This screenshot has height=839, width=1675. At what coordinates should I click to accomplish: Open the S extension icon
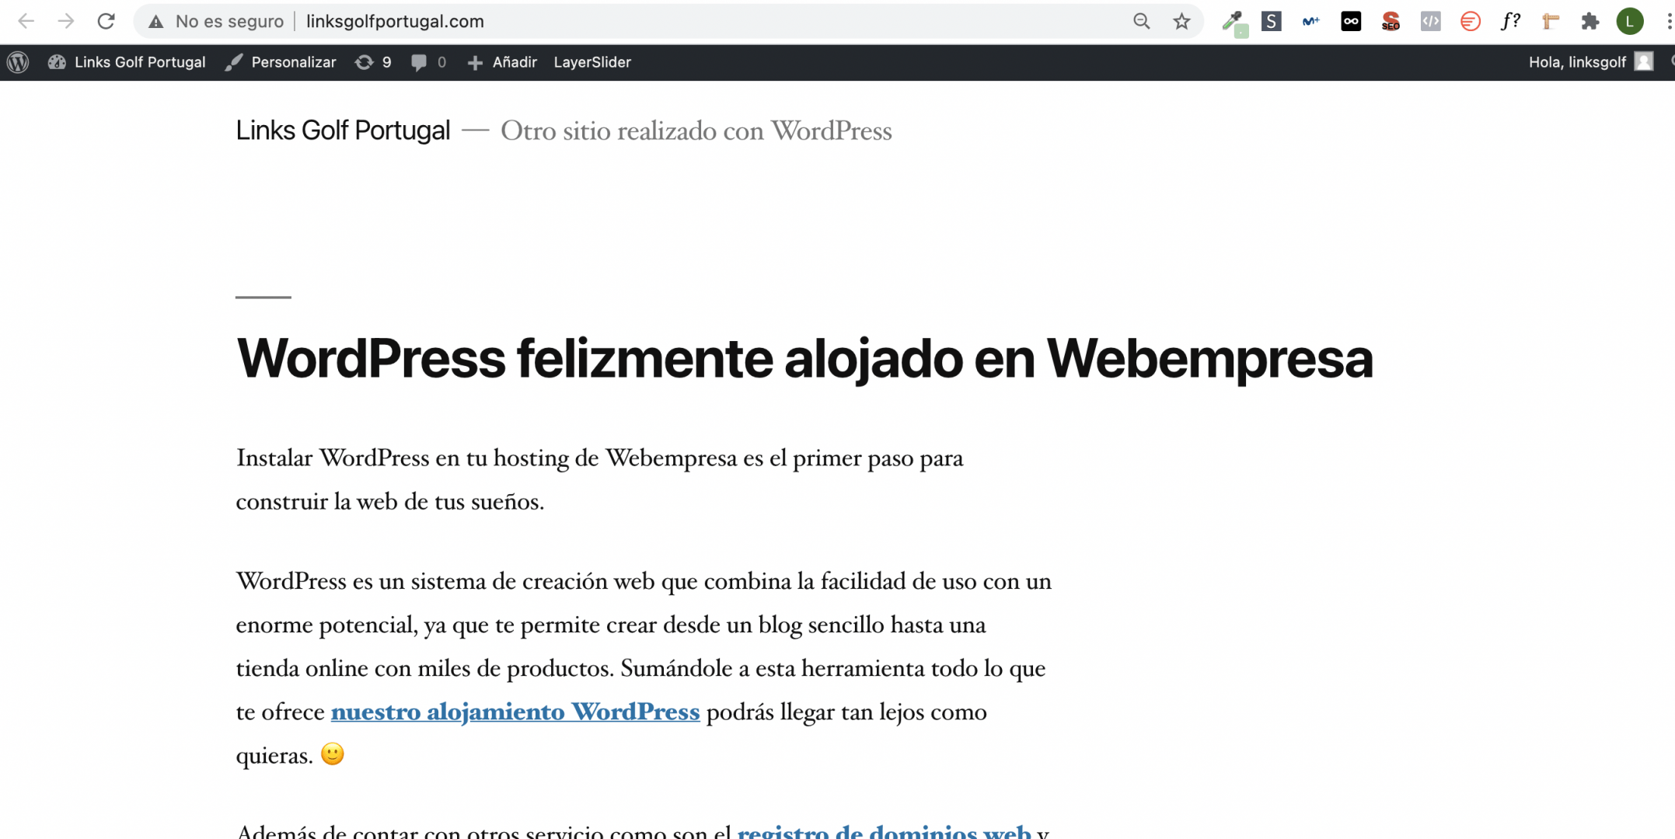[x=1271, y=21]
